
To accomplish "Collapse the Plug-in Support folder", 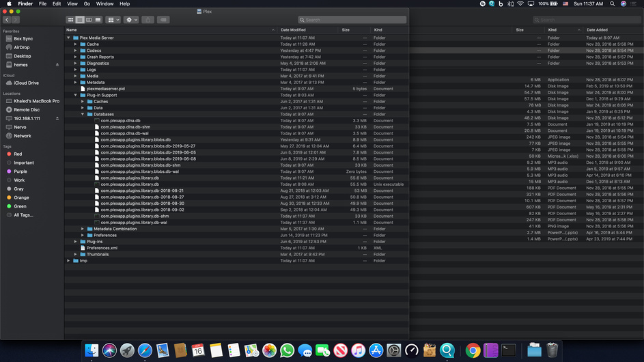I will pyautogui.click(x=75, y=95).
